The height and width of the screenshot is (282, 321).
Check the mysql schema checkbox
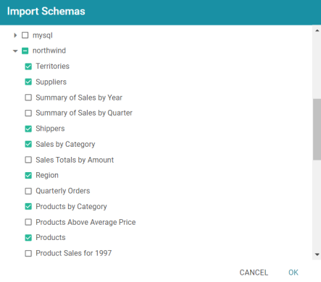click(x=25, y=35)
